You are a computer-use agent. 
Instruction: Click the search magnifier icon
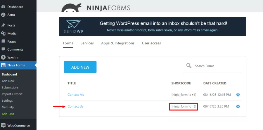[x=189, y=66]
